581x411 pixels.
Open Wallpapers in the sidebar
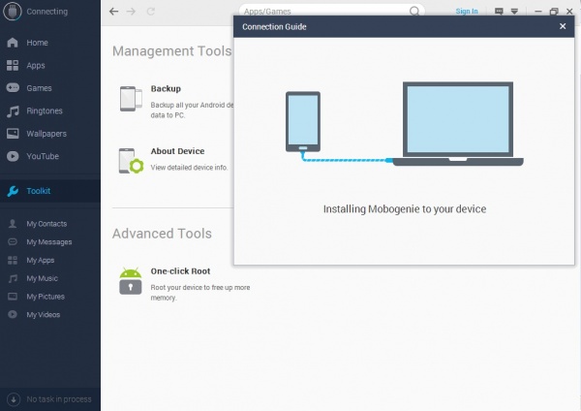pos(46,134)
